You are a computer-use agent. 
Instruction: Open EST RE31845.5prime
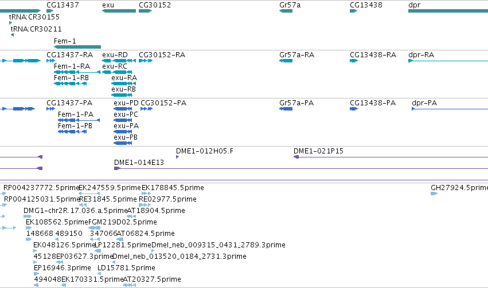108,199
